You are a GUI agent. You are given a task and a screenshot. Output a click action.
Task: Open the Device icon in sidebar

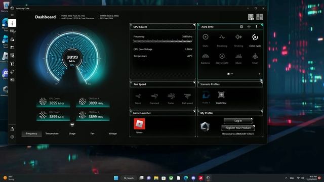(12, 31)
